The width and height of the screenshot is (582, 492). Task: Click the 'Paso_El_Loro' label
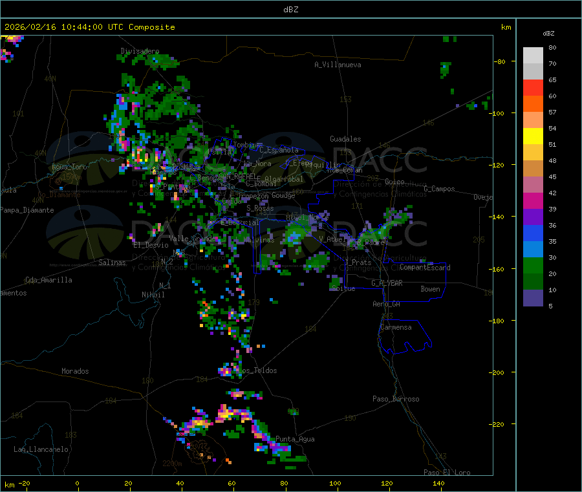pos(447,473)
